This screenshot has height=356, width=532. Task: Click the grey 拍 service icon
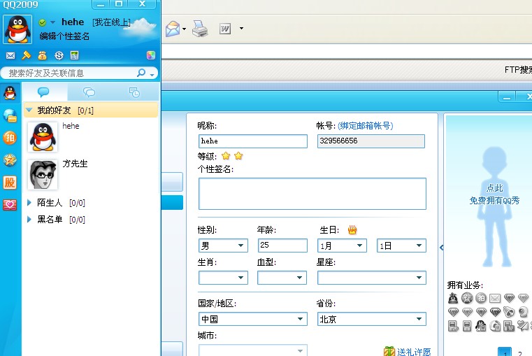click(x=481, y=298)
